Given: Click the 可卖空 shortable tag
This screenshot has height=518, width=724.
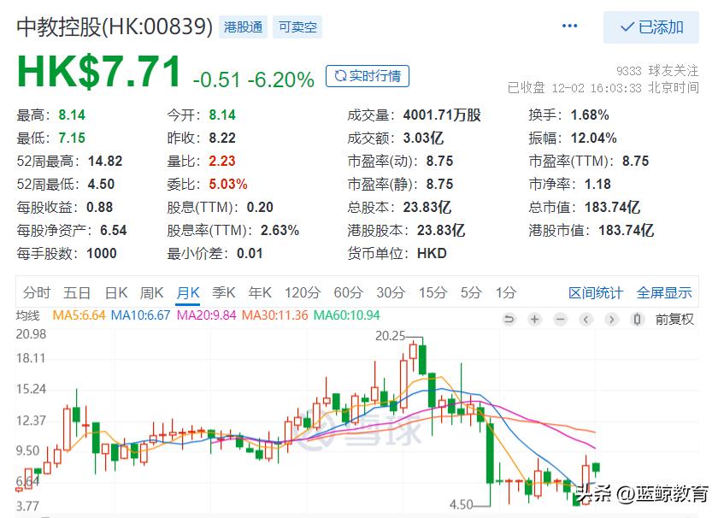Looking at the screenshot, I should [297, 26].
